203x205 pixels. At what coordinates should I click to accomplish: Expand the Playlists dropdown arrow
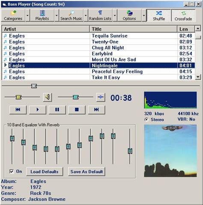coord(57,15)
